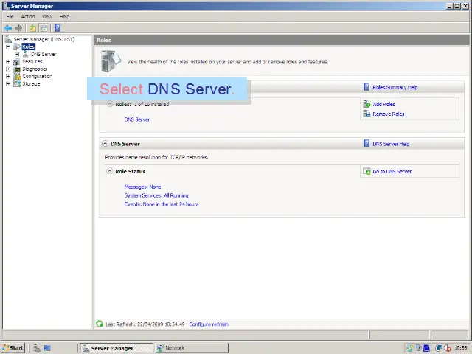Click the Messages: None link

click(142, 187)
